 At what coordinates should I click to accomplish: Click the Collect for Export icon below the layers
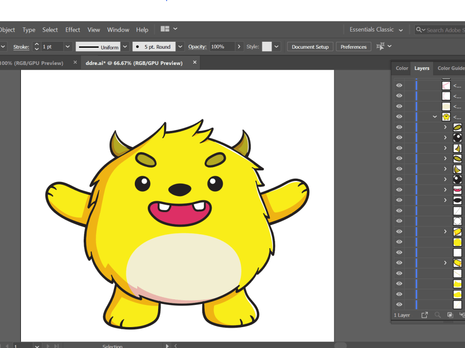click(425, 315)
